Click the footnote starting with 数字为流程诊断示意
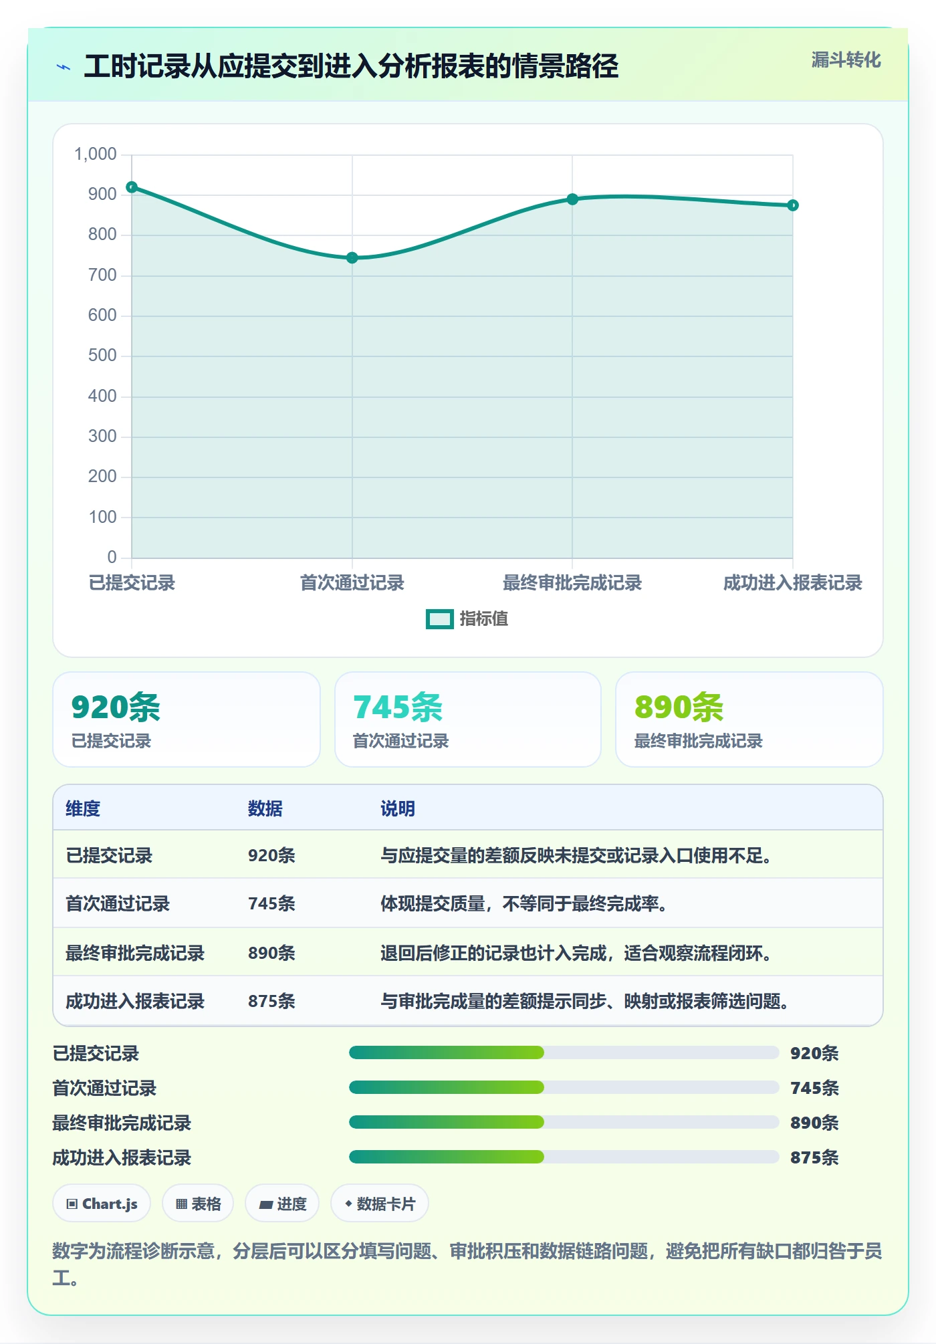The width and height of the screenshot is (936, 1344). click(467, 1264)
